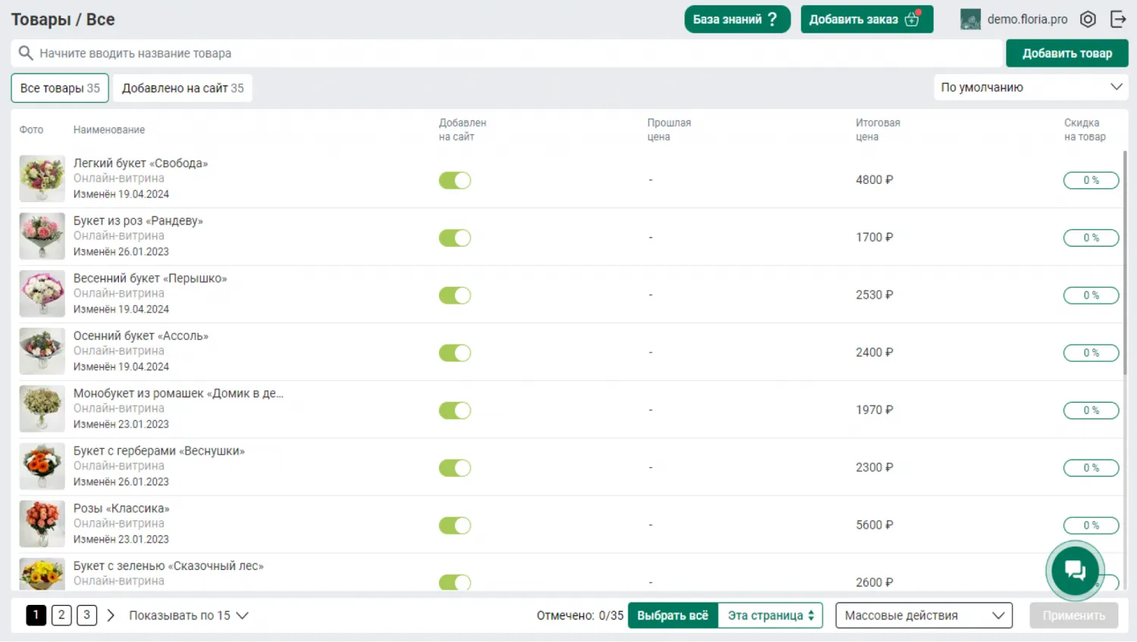Click the Выбрать всё button
The width and height of the screenshot is (1137, 642).
click(x=672, y=616)
